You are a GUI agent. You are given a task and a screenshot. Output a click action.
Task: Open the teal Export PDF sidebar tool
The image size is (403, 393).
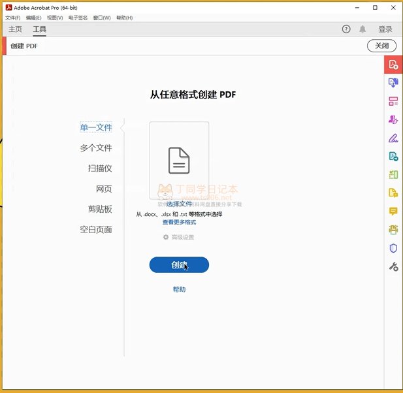tap(393, 156)
